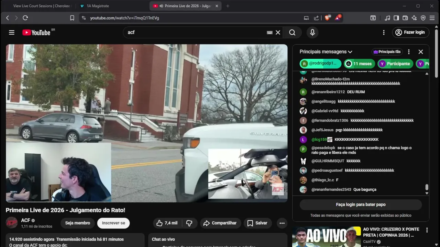Select the Participante chip
The width and height of the screenshot is (440, 247).
[395, 63]
